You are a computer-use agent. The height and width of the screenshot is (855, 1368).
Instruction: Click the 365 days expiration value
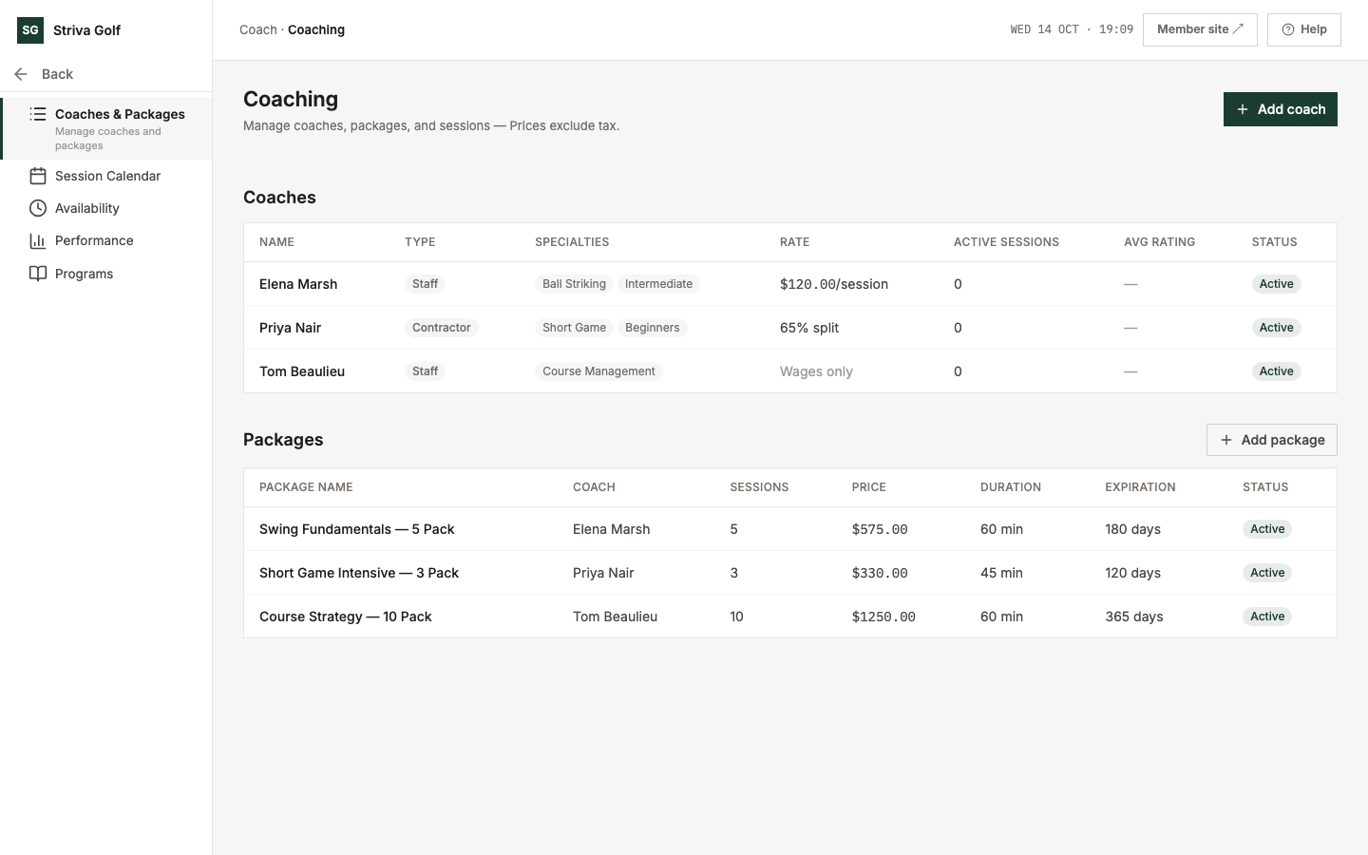[1134, 617]
